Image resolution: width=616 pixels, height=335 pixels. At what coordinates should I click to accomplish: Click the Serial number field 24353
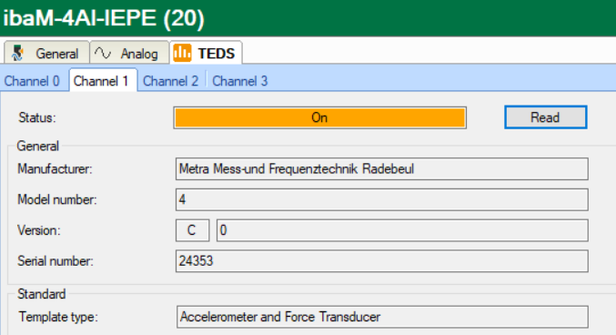(x=382, y=261)
